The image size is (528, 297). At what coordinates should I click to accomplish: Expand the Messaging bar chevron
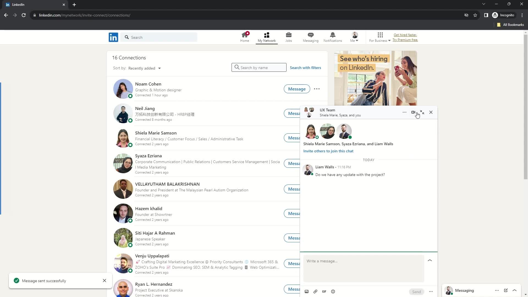tap(515, 290)
